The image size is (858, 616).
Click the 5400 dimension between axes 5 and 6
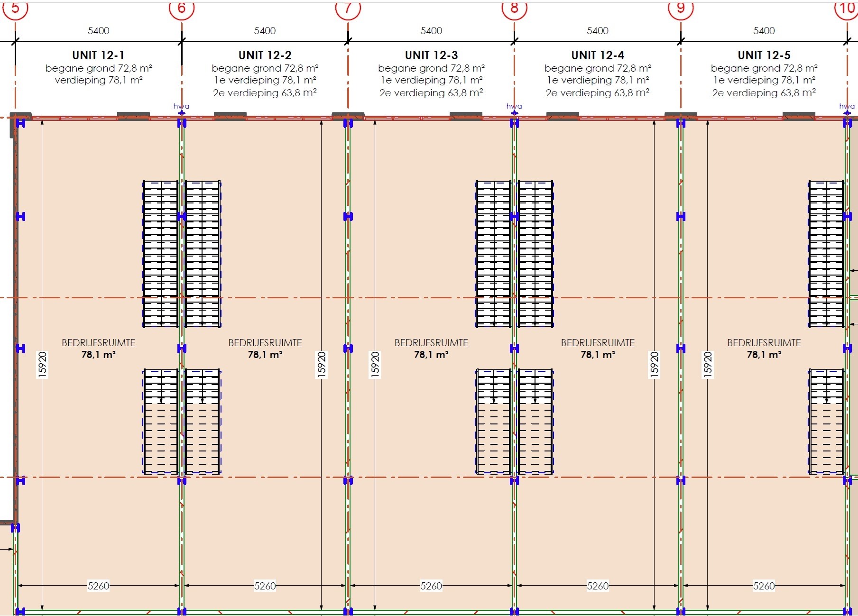click(98, 31)
